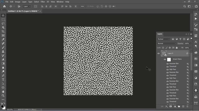
Task: Select the Clone Stamp tool
Action: [3, 51]
